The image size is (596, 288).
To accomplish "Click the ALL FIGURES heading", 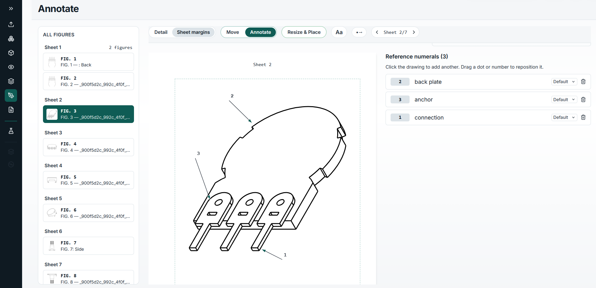I will 59,35.
